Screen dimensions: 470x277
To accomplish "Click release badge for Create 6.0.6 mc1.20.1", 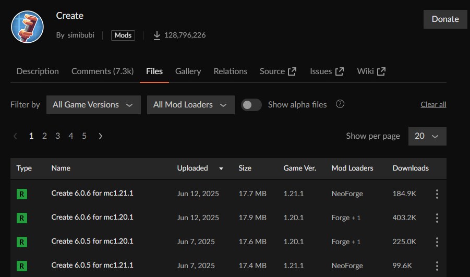I will (22, 218).
